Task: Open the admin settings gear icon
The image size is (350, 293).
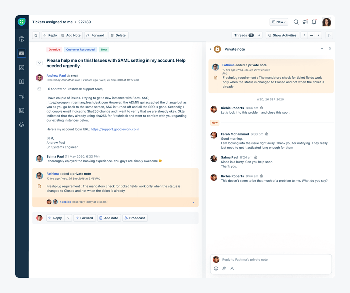Action: [22, 125]
